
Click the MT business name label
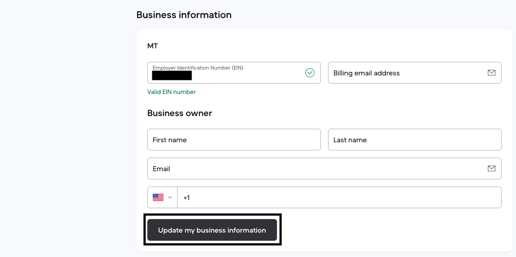point(153,46)
